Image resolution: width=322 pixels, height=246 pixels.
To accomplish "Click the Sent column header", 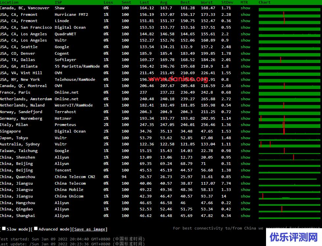I will click(x=126, y=2).
